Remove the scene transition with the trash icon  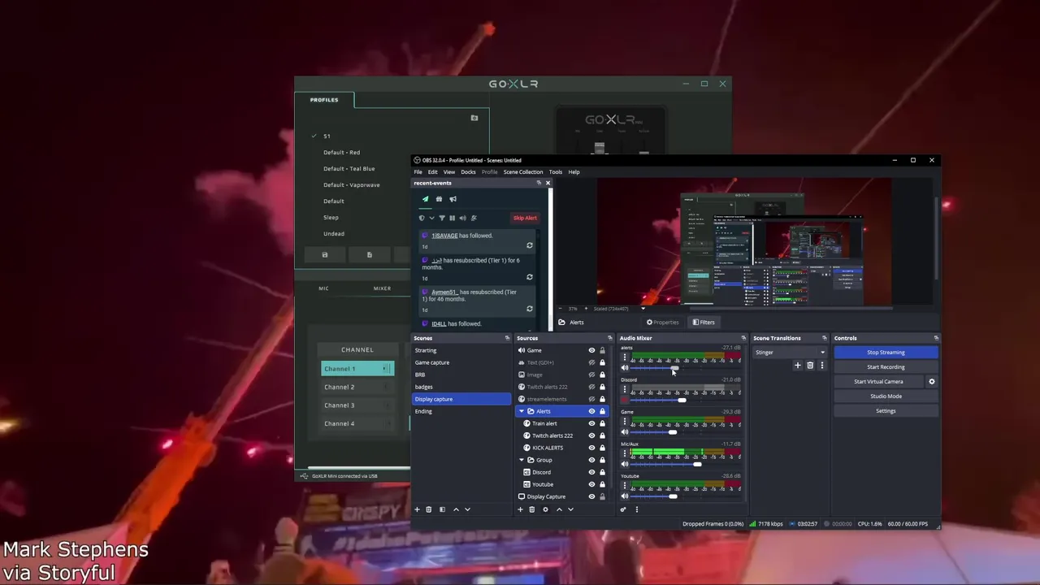point(810,366)
